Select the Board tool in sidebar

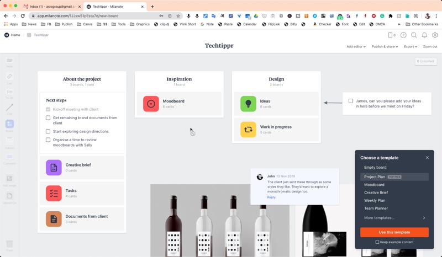pyautogui.click(x=9, y=126)
